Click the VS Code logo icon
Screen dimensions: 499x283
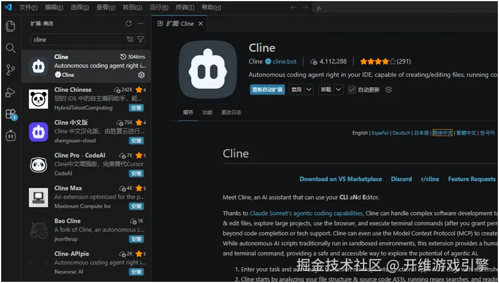pyautogui.click(x=8, y=7)
